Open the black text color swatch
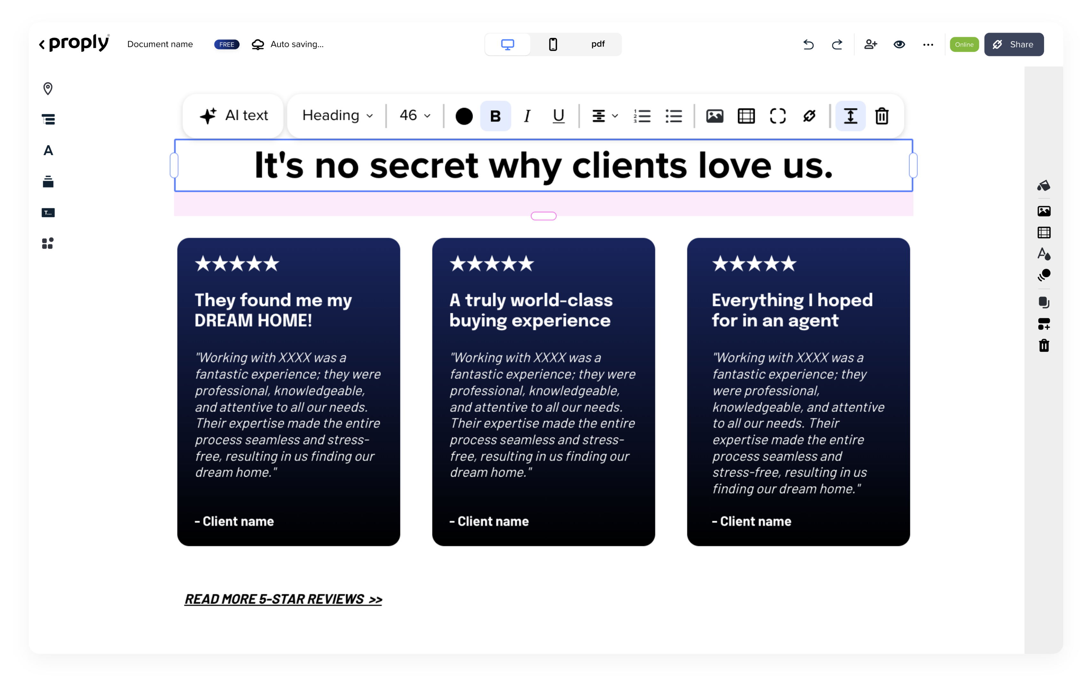The height and width of the screenshot is (689, 1092). 464,116
